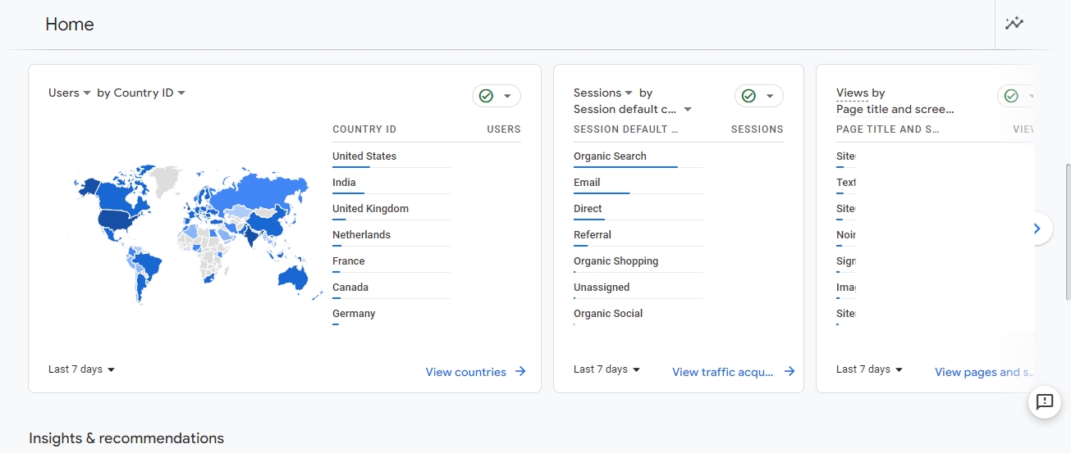Open the Sessions metric dropdown
Screen dimensions: 1071x453
click(x=603, y=93)
